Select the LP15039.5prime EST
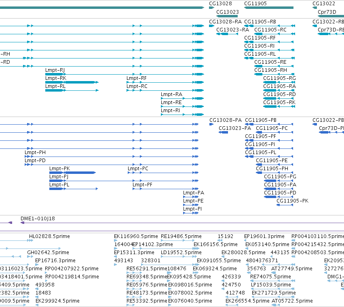344x307 pixels. pos(273,289)
